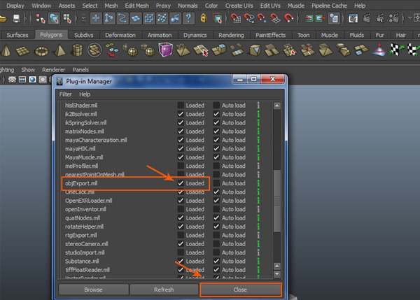Create a polygon torus from the shelf
The height and width of the screenshot is (300, 420).
[x=41, y=50]
